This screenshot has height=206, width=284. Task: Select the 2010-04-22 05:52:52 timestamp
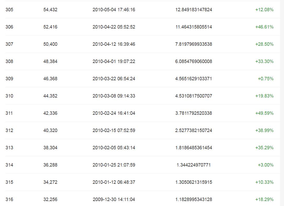coord(114,27)
